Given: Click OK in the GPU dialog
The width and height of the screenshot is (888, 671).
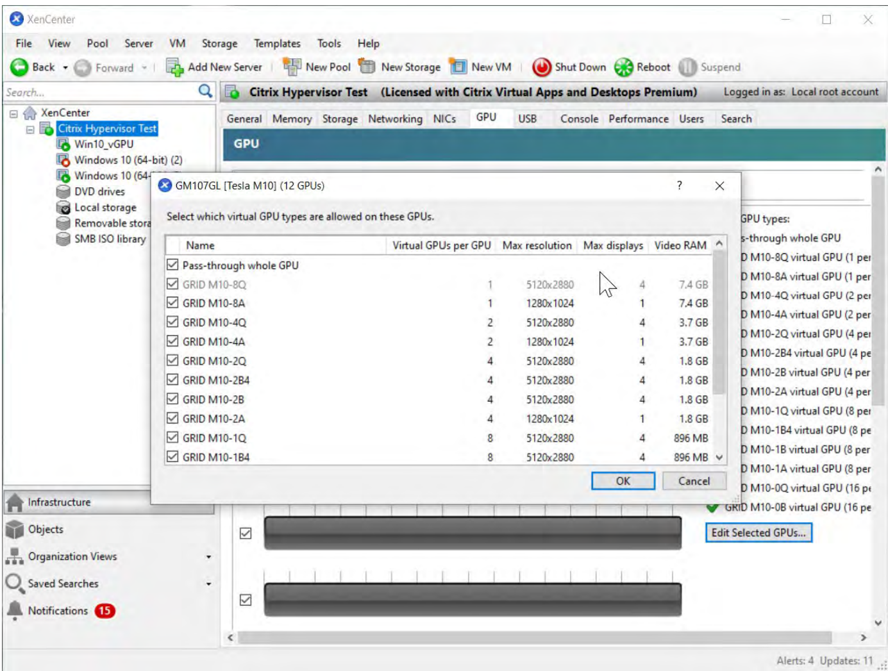Looking at the screenshot, I should 623,481.
